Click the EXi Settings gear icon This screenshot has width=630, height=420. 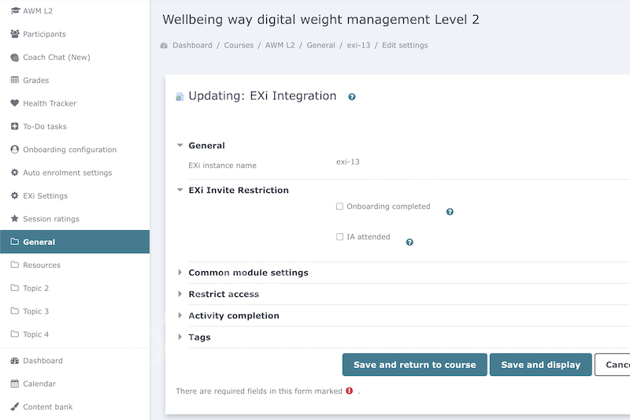pyautogui.click(x=14, y=195)
